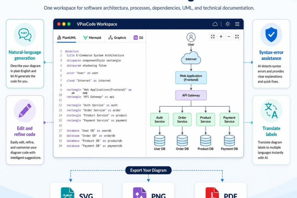Click code line 'rectangle "Auth Service" as auth'
The image size is (297, 198).
92,105
